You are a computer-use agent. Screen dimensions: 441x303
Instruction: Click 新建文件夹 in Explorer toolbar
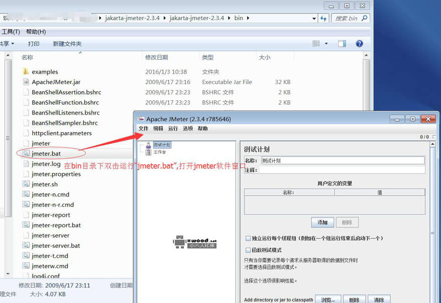67,44
